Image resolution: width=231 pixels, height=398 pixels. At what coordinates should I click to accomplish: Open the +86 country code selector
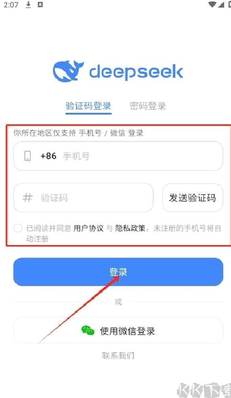(48, 156)
